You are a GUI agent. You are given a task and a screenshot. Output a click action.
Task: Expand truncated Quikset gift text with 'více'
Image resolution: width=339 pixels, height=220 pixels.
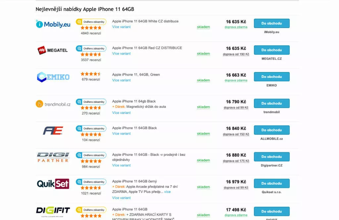(x=168, y=192)
